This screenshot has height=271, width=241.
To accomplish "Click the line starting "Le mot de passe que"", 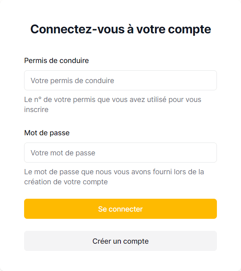I will click(x=114, y=172).
